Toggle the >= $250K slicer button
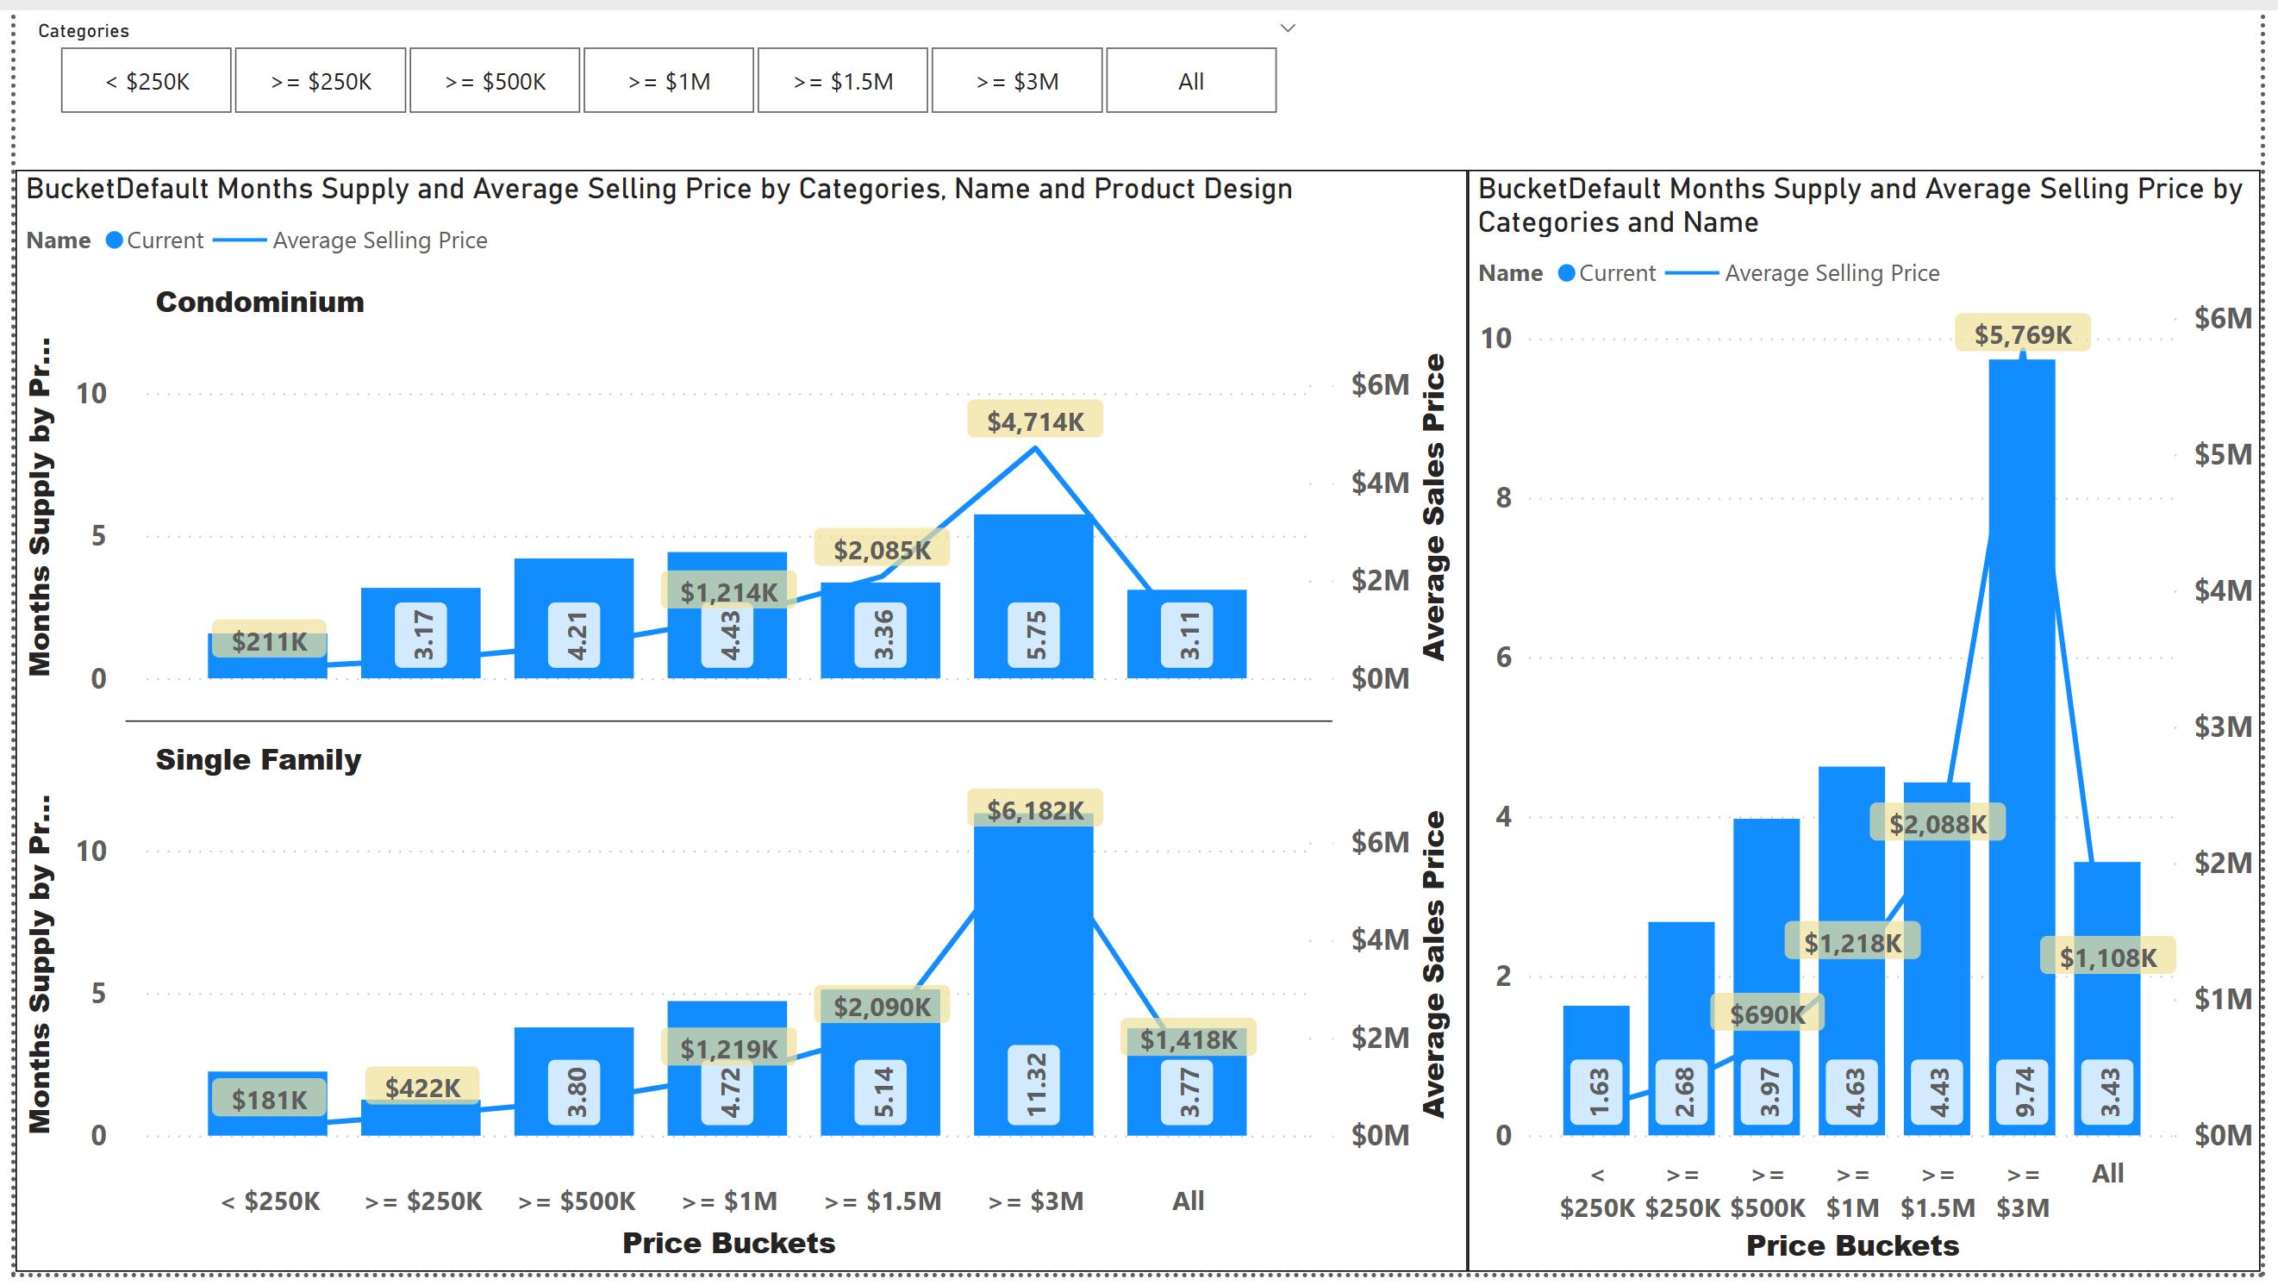Screen dimensions: 2278x1285 [x=320, y=80]
